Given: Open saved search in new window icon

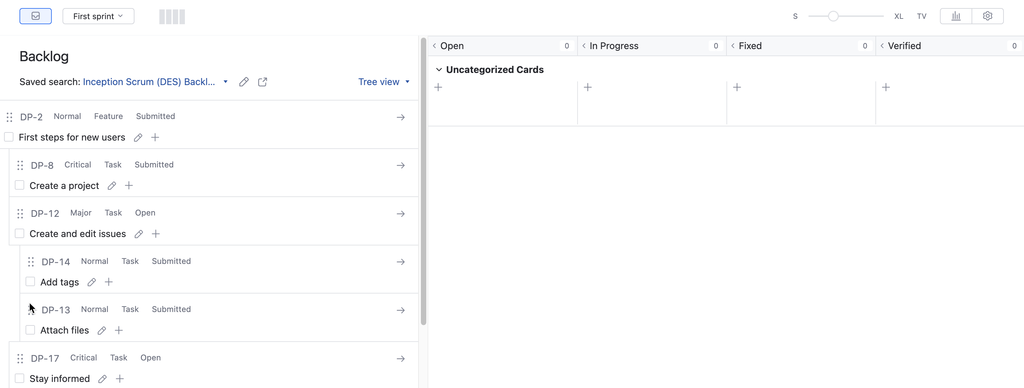Looking at the screenshot, I should pos(262,82).
